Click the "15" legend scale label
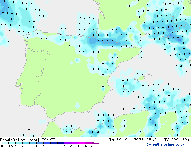The image size is (191, 147). tap(45, 146)
